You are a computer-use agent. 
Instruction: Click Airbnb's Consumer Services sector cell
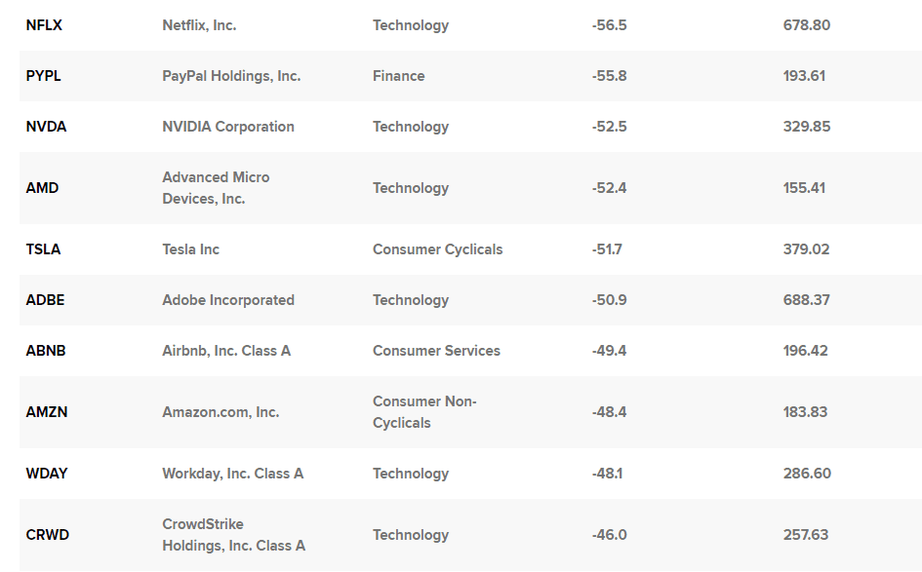(436, 351)
